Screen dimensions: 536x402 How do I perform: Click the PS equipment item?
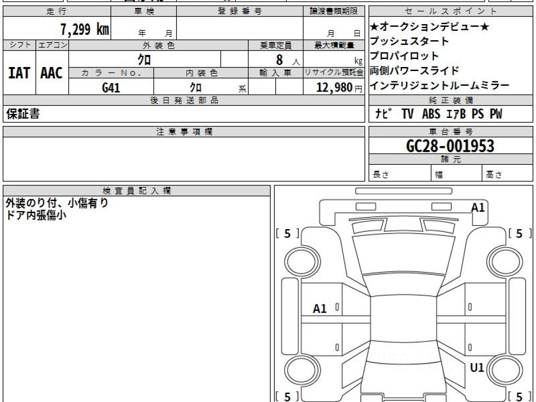478,114
